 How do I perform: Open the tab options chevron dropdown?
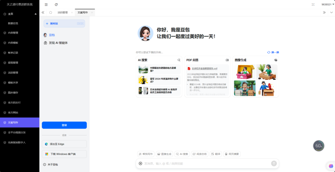(x=331, y=13)
